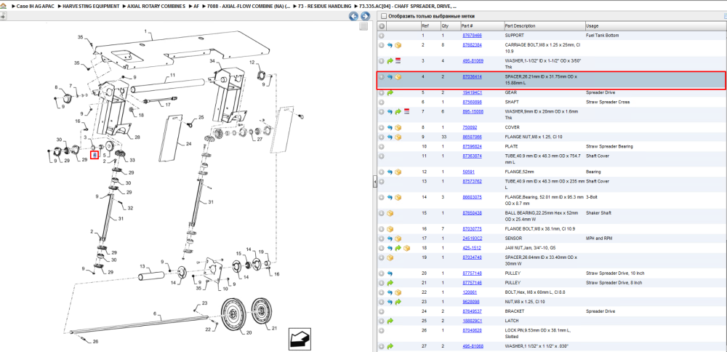Click package box icon on FLANGE NUT row 9
Screen dimensions: 727x352
click(398, 137)
